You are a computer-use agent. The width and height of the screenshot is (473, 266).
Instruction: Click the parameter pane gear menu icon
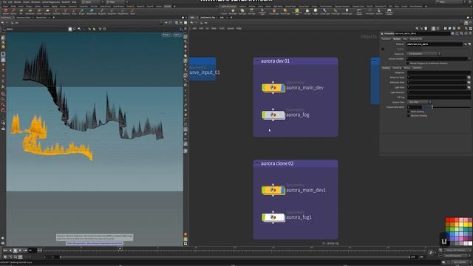452,33
